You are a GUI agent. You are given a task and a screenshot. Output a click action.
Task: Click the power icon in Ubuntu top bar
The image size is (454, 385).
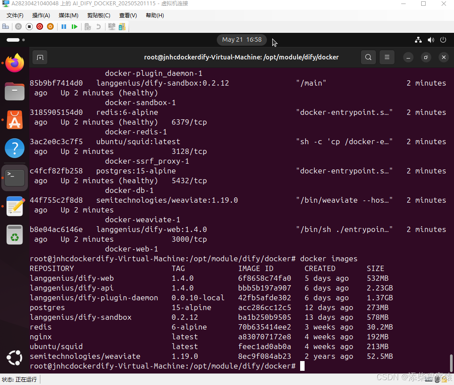[443, 39]
